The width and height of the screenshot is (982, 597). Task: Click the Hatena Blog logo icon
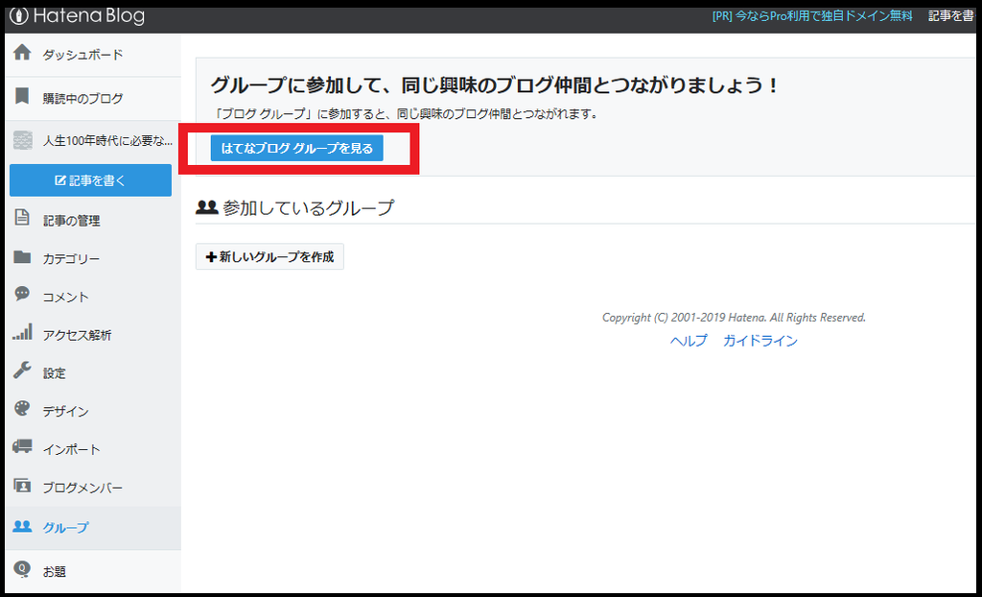point(19,16)
